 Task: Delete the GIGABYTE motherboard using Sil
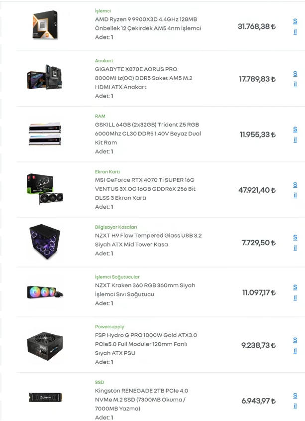[295, 79]
